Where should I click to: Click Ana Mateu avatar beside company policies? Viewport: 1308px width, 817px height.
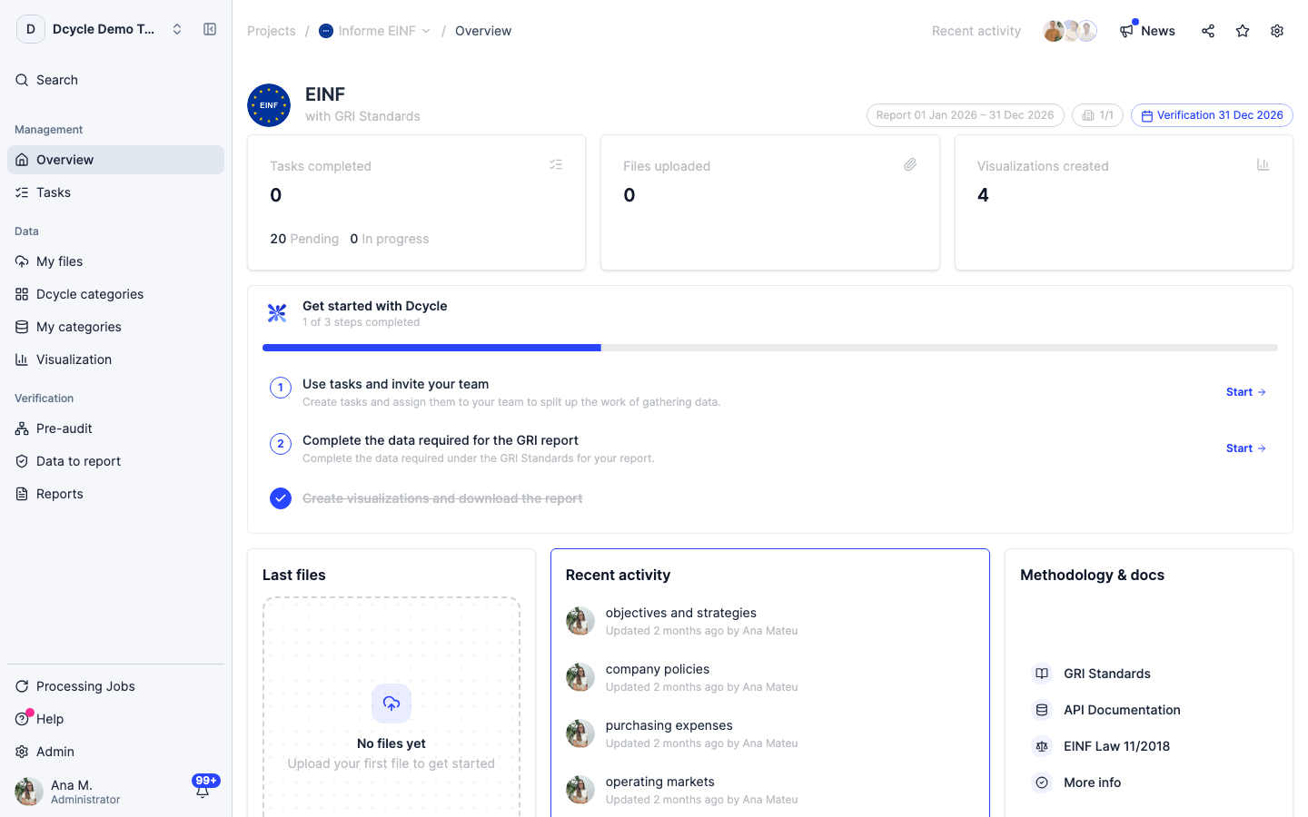pos(580,677)
